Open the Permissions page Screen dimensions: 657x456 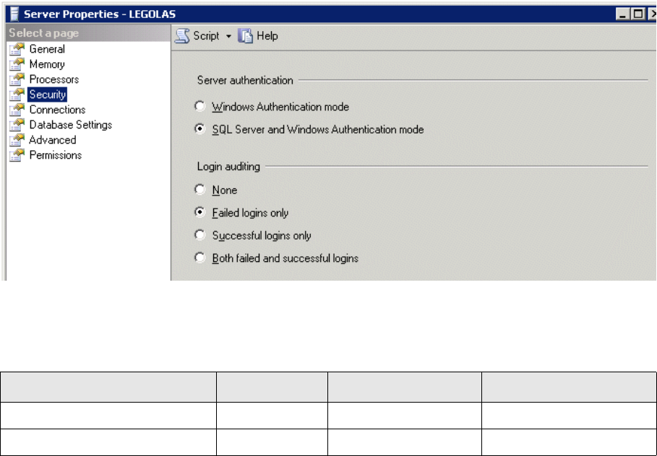click(x=56, y=155)
